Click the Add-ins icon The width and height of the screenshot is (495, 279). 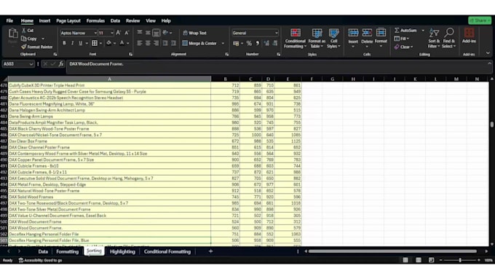(x=469, y=33)
